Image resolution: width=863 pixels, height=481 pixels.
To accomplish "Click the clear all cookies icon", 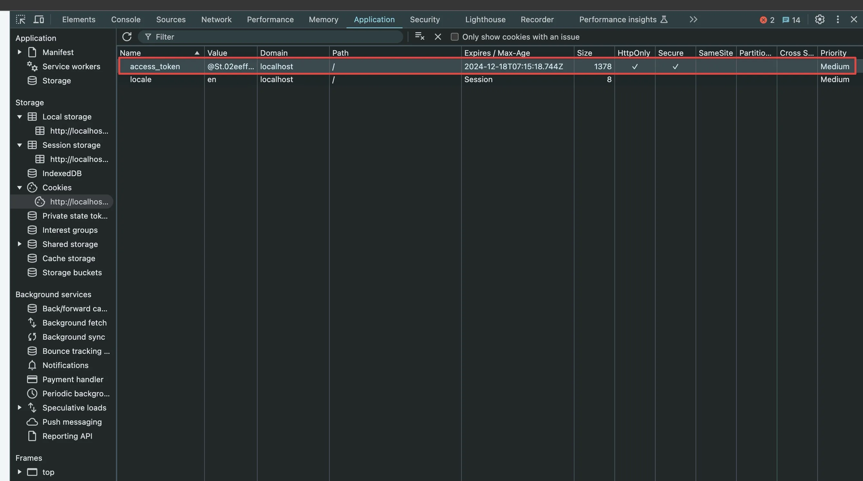I will pyautogui.click(x=420, y=36).
